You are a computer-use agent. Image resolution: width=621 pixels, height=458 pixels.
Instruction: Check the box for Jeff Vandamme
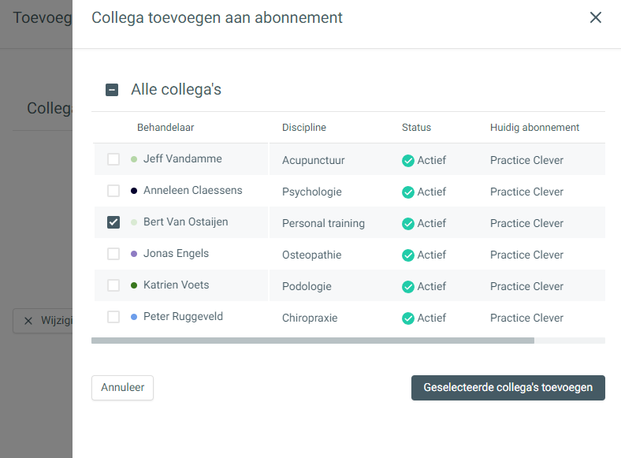113,159
